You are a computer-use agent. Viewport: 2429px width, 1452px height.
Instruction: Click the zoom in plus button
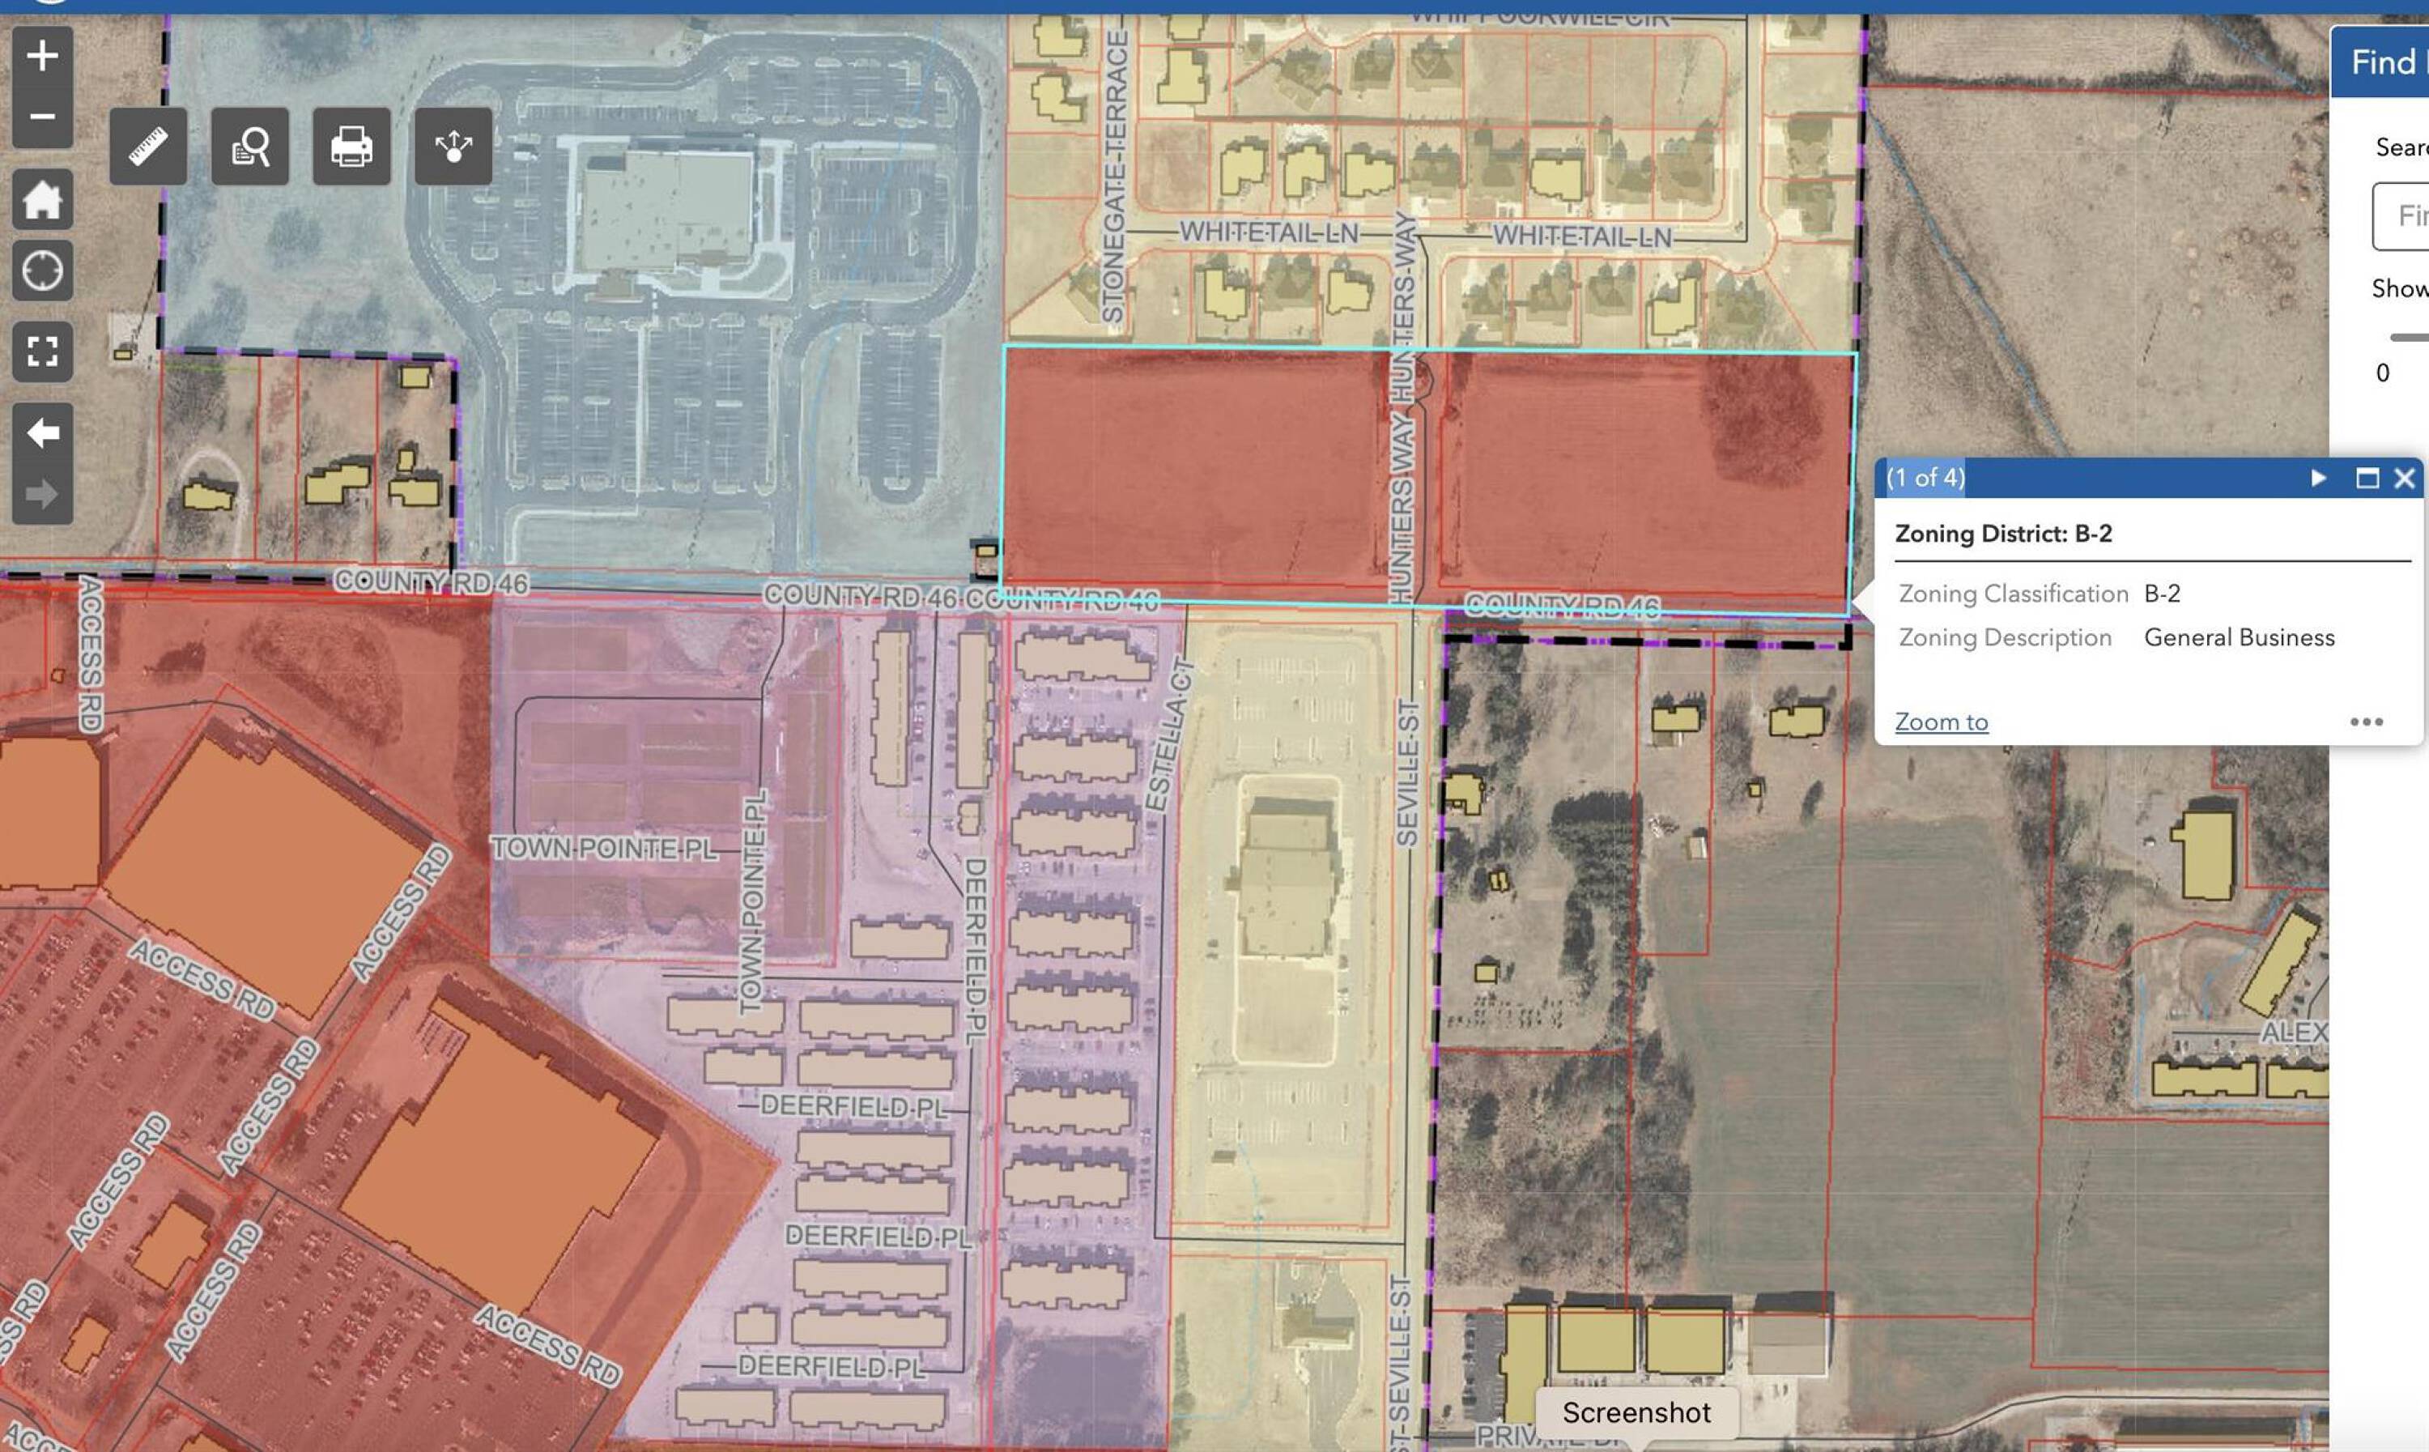pos(41,56)
